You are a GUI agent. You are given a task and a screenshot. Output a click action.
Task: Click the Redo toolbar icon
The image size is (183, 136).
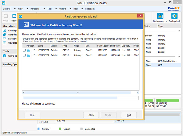click(14, 16)
